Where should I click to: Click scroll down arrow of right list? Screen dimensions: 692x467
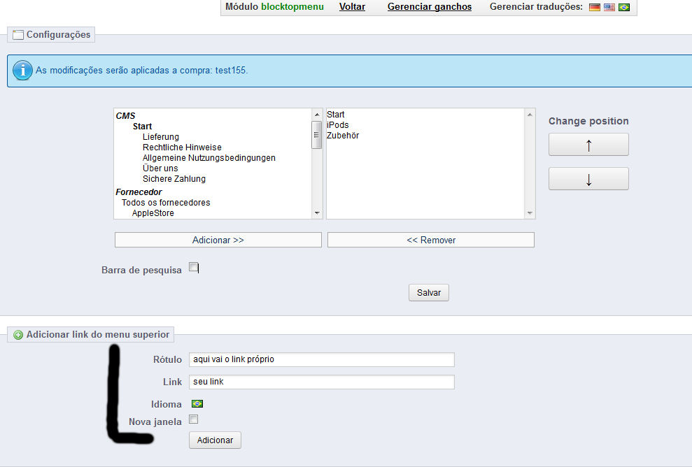pyautogui.click(x=530, y=213)
